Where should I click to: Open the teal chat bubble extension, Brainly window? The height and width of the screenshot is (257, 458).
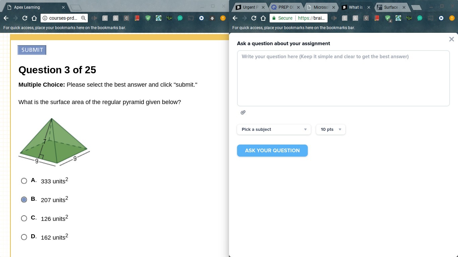point(420,18)
